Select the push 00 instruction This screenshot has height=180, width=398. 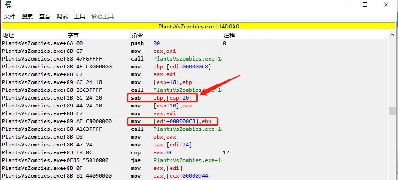click(x=145, y=43)
